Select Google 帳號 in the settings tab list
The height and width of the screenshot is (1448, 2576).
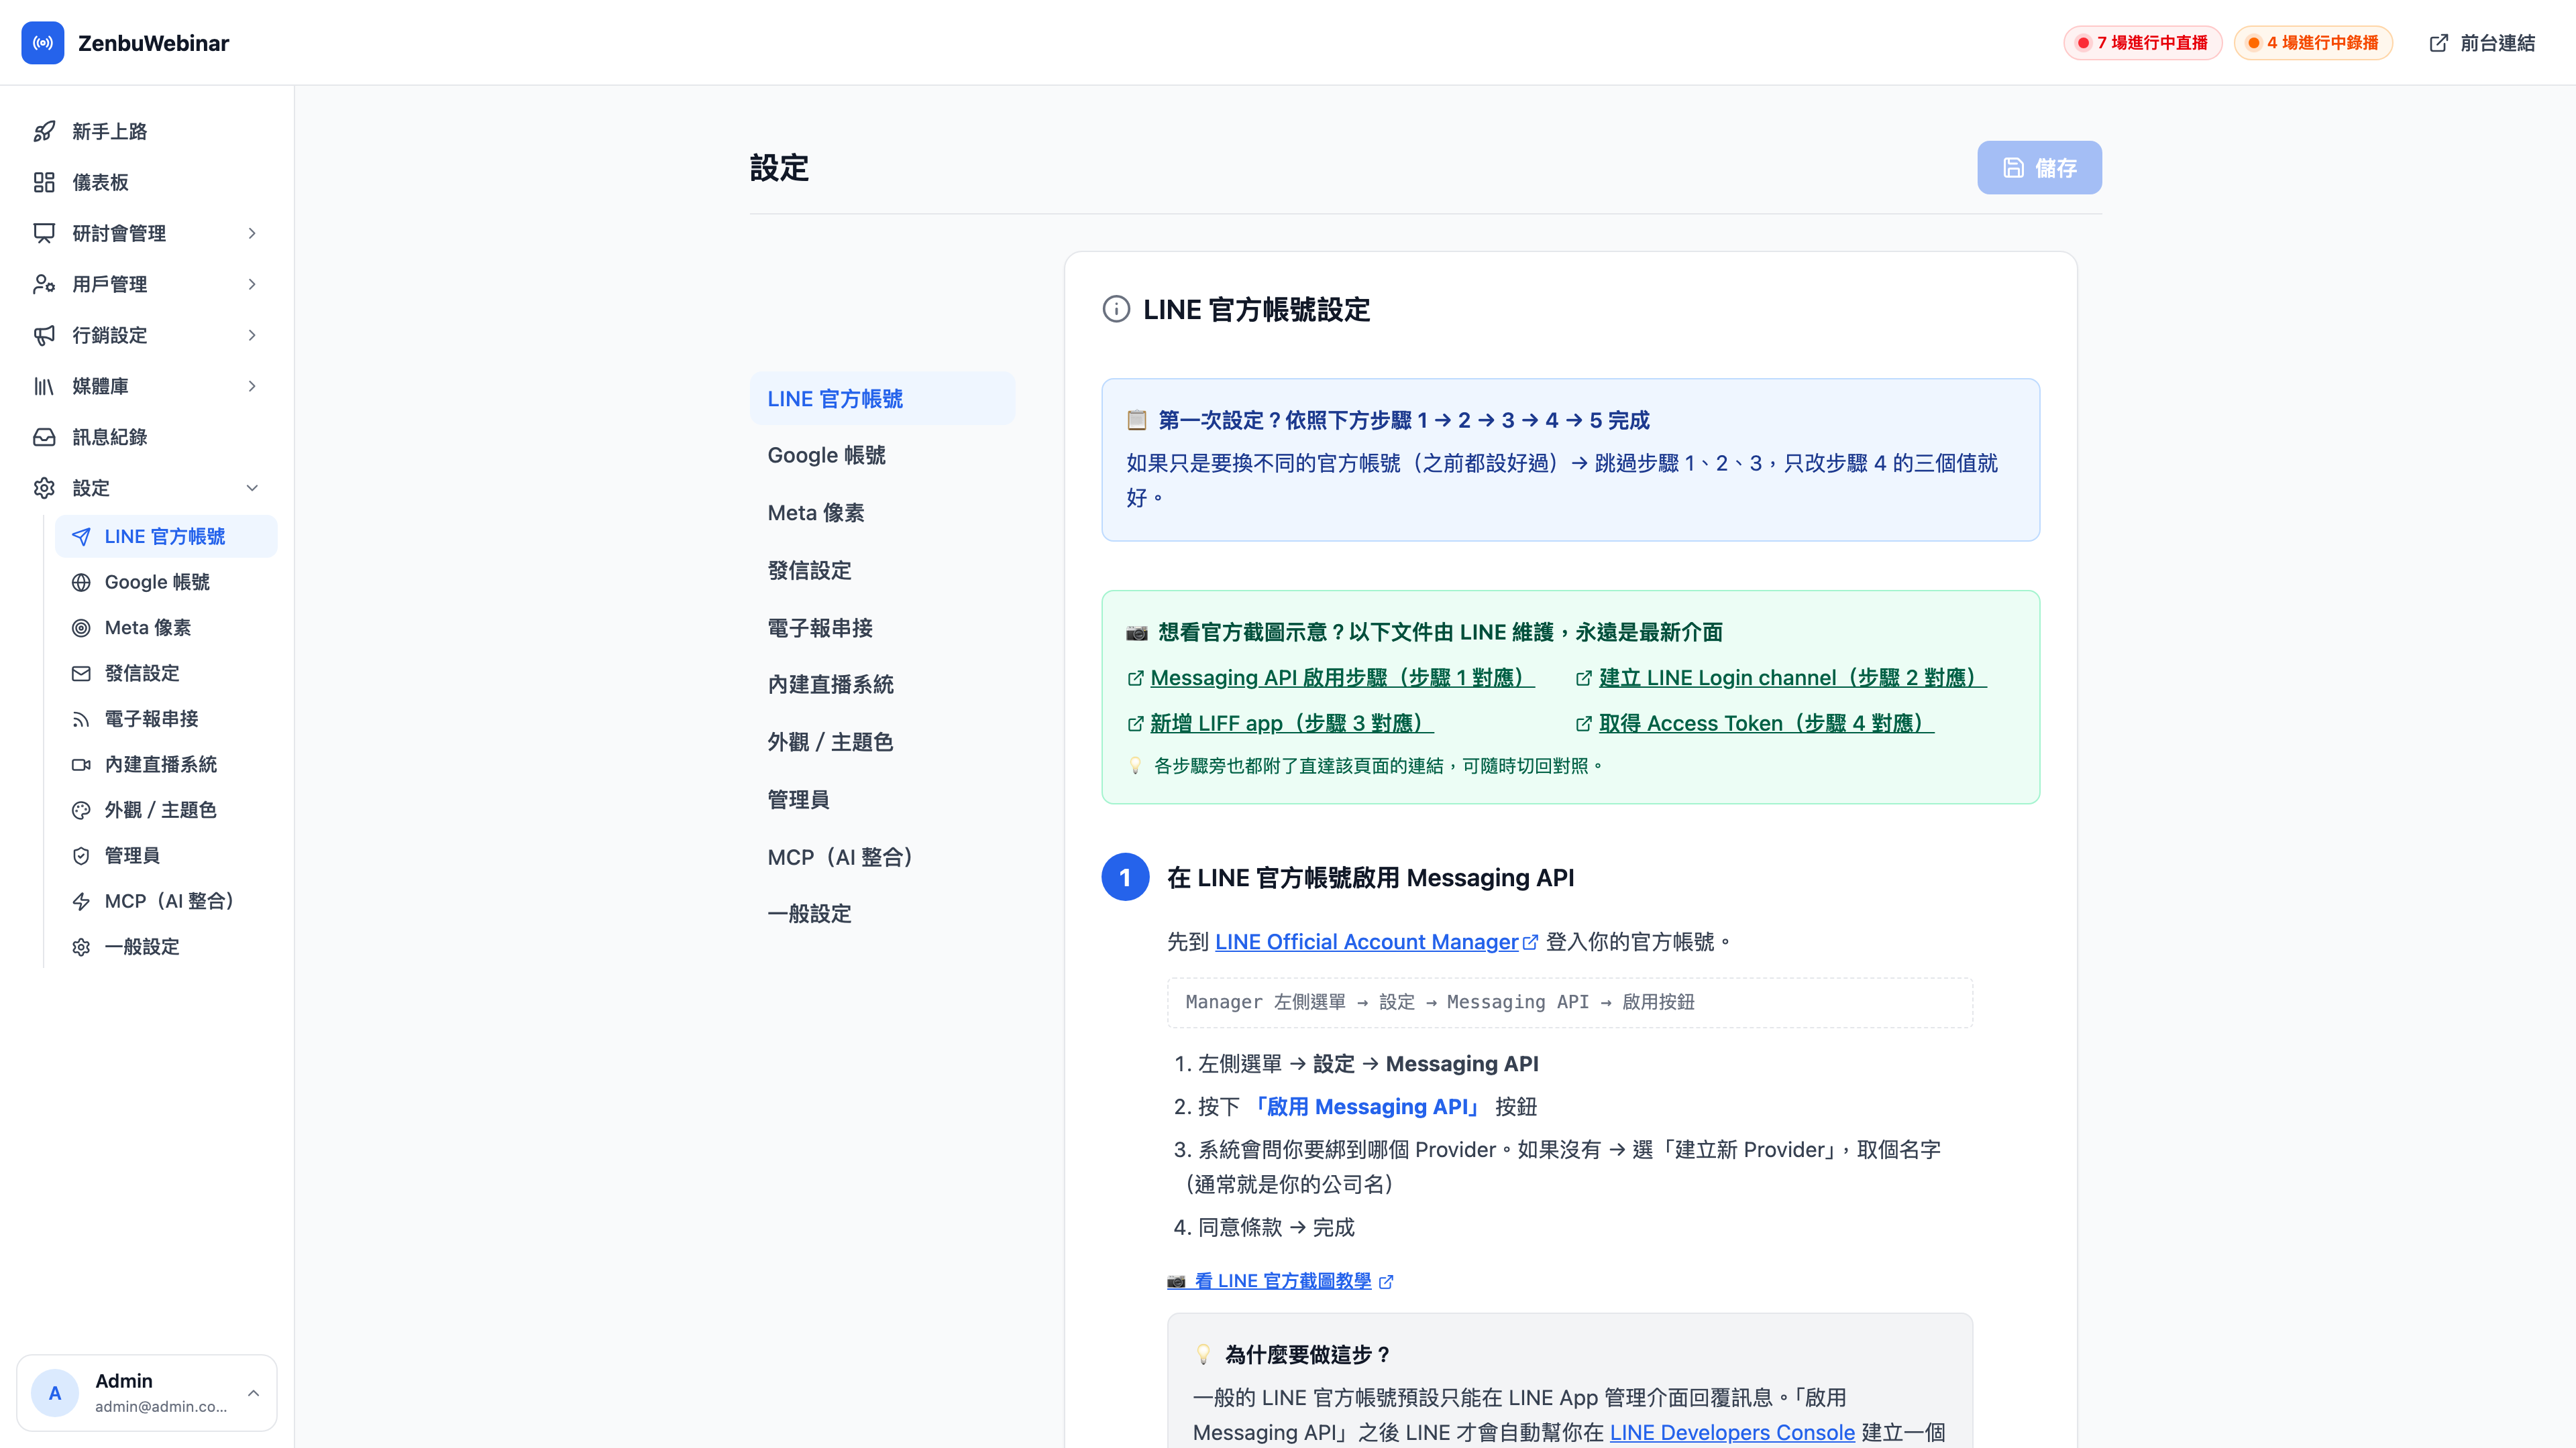(883, 456)
